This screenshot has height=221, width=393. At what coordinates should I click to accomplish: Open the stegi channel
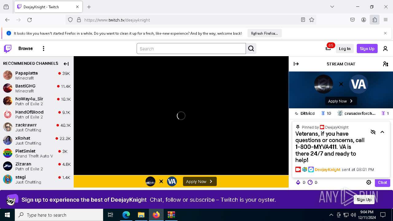click(37, 179)
